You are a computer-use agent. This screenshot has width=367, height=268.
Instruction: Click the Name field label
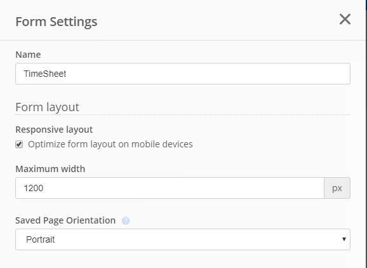pos(28,55)
